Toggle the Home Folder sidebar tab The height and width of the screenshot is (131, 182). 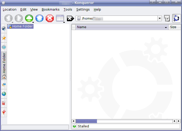4,66
